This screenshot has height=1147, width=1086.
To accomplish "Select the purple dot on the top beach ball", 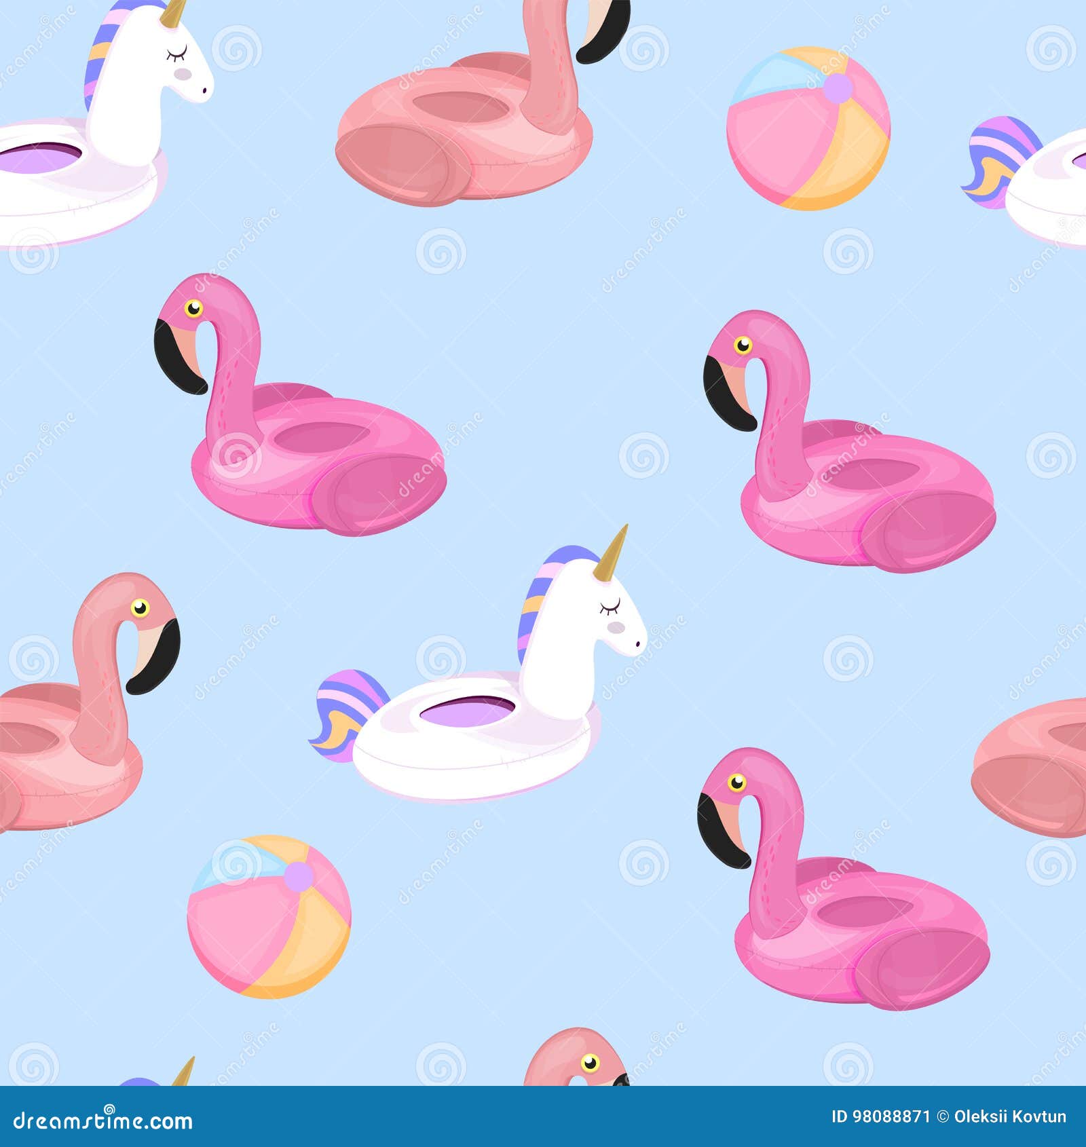I will 838,87.
